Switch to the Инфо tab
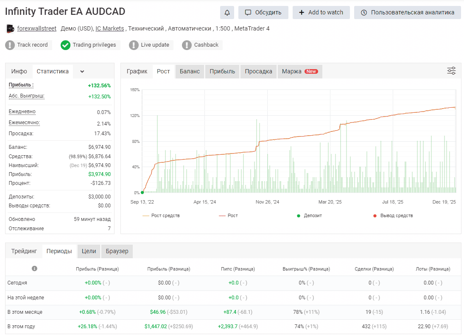Image resolution: width=464 pixels, height=335 pixels. pyautogui.click(x=19, y=71)
